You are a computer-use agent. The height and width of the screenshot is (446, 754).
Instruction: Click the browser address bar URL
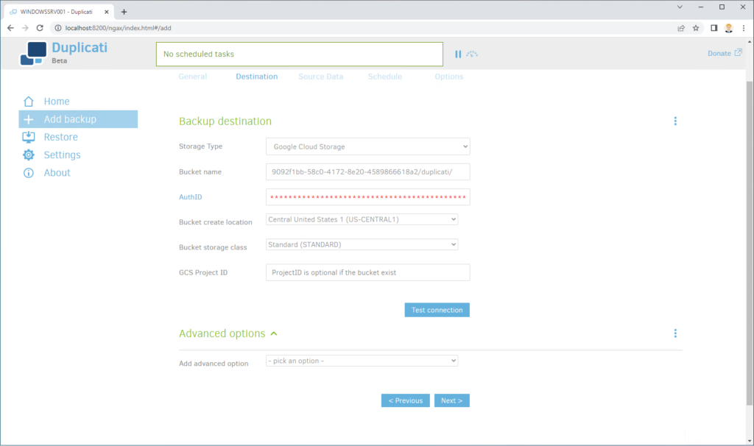[x=119, y=28]
